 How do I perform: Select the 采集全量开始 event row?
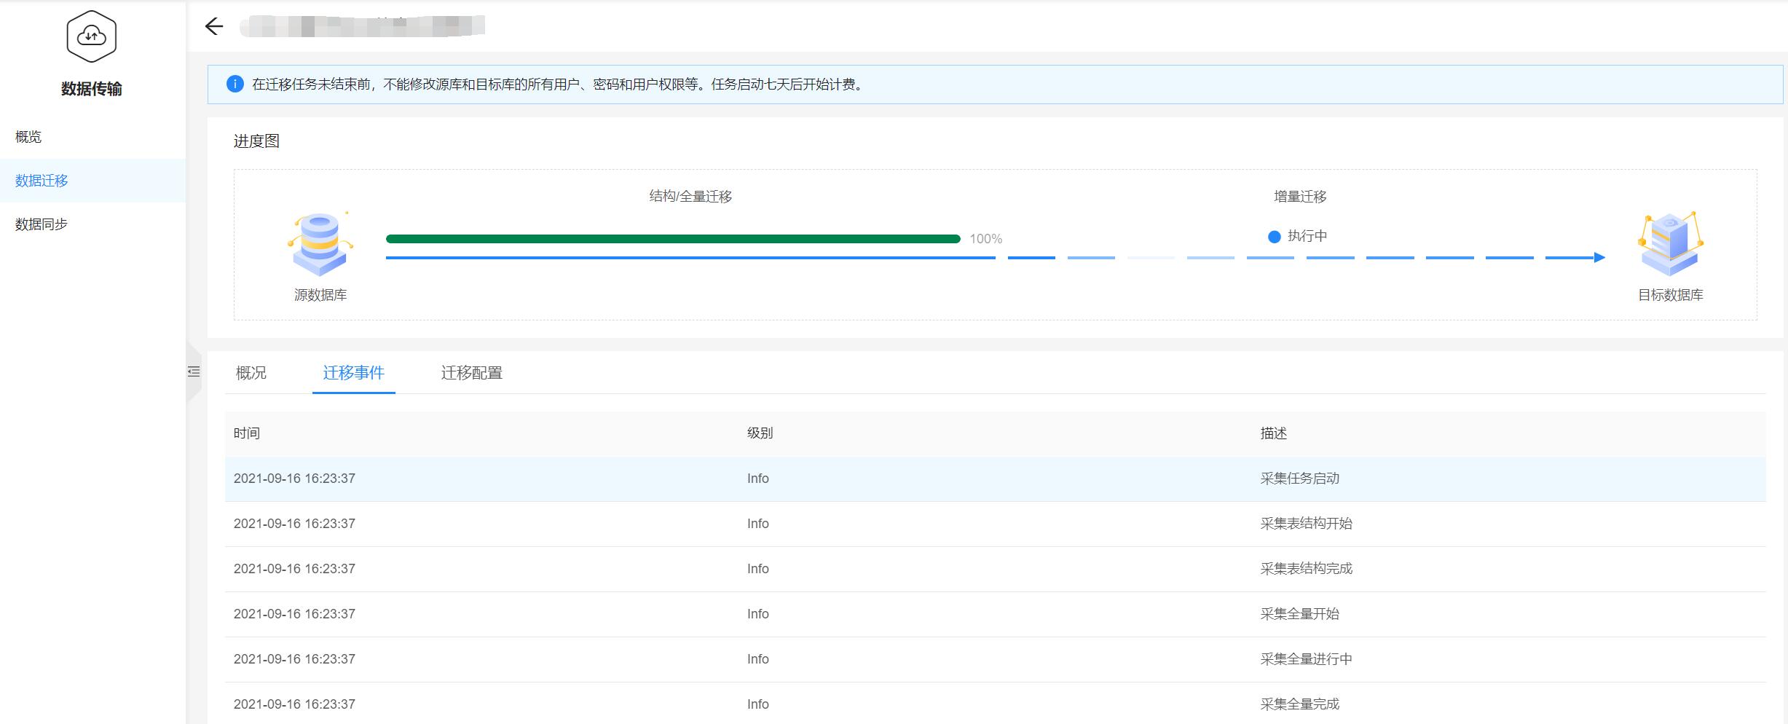[996, 614]
